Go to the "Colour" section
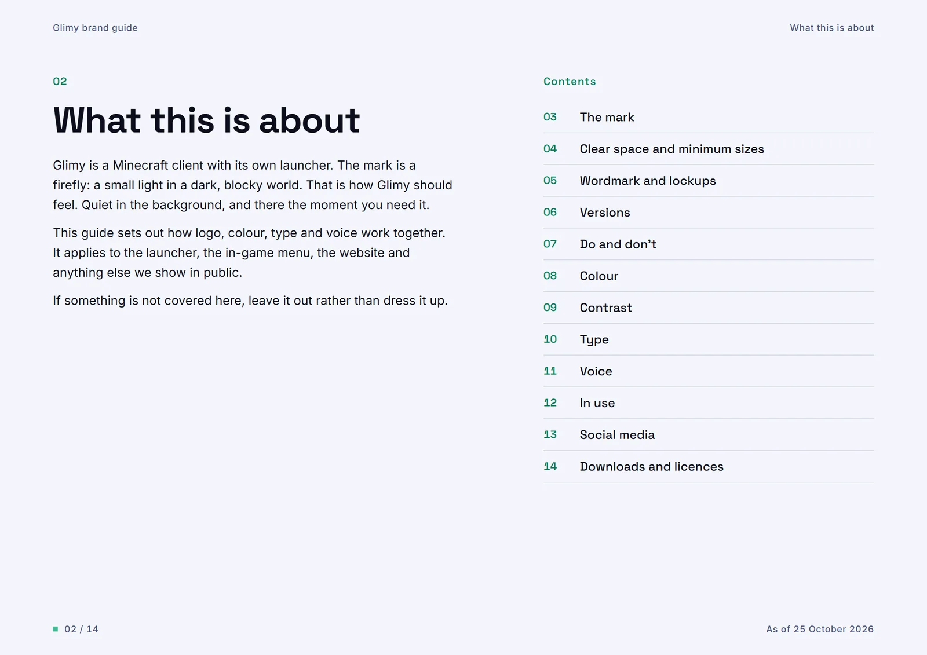 [x=709, y=276]
